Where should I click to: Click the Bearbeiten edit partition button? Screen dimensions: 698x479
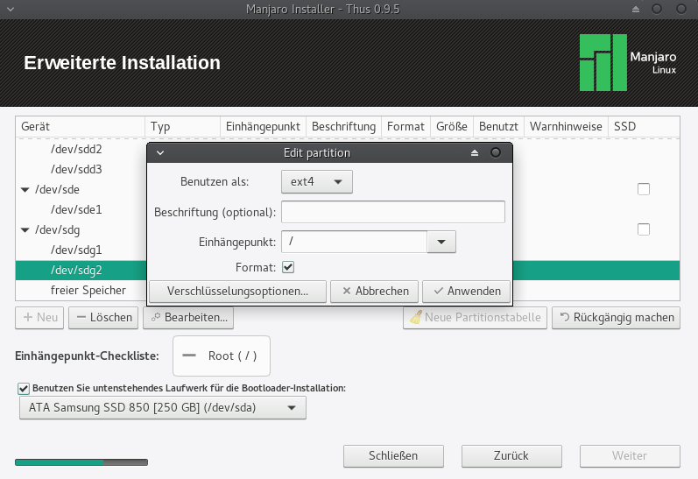click(x=188, y=317)
